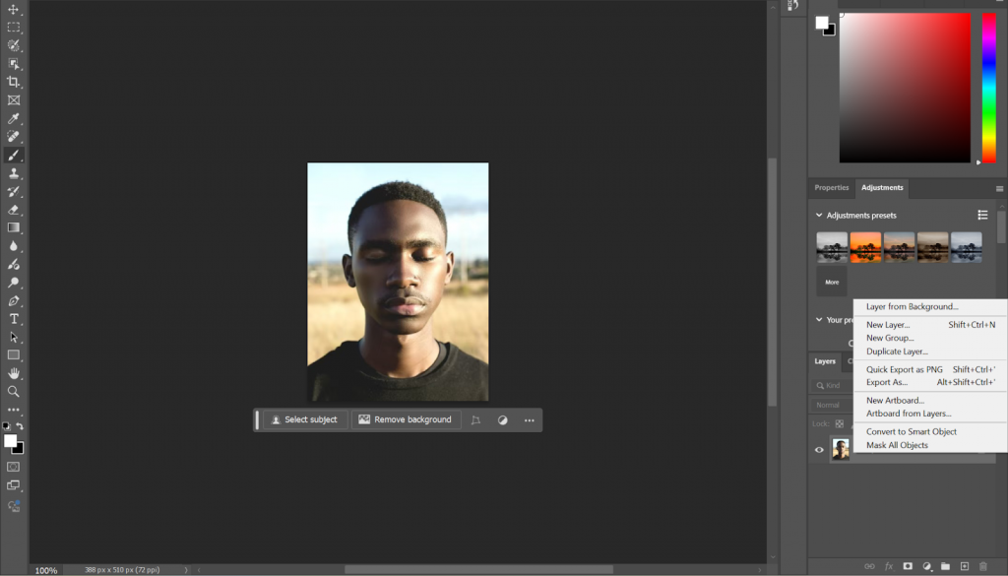This screenshot has width=1008, height=576.
Task: Select the Eraser tool
Action: 13,210
